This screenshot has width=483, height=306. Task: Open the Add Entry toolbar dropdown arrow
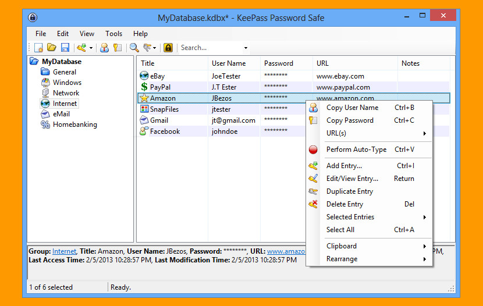[x=91, y=48]
